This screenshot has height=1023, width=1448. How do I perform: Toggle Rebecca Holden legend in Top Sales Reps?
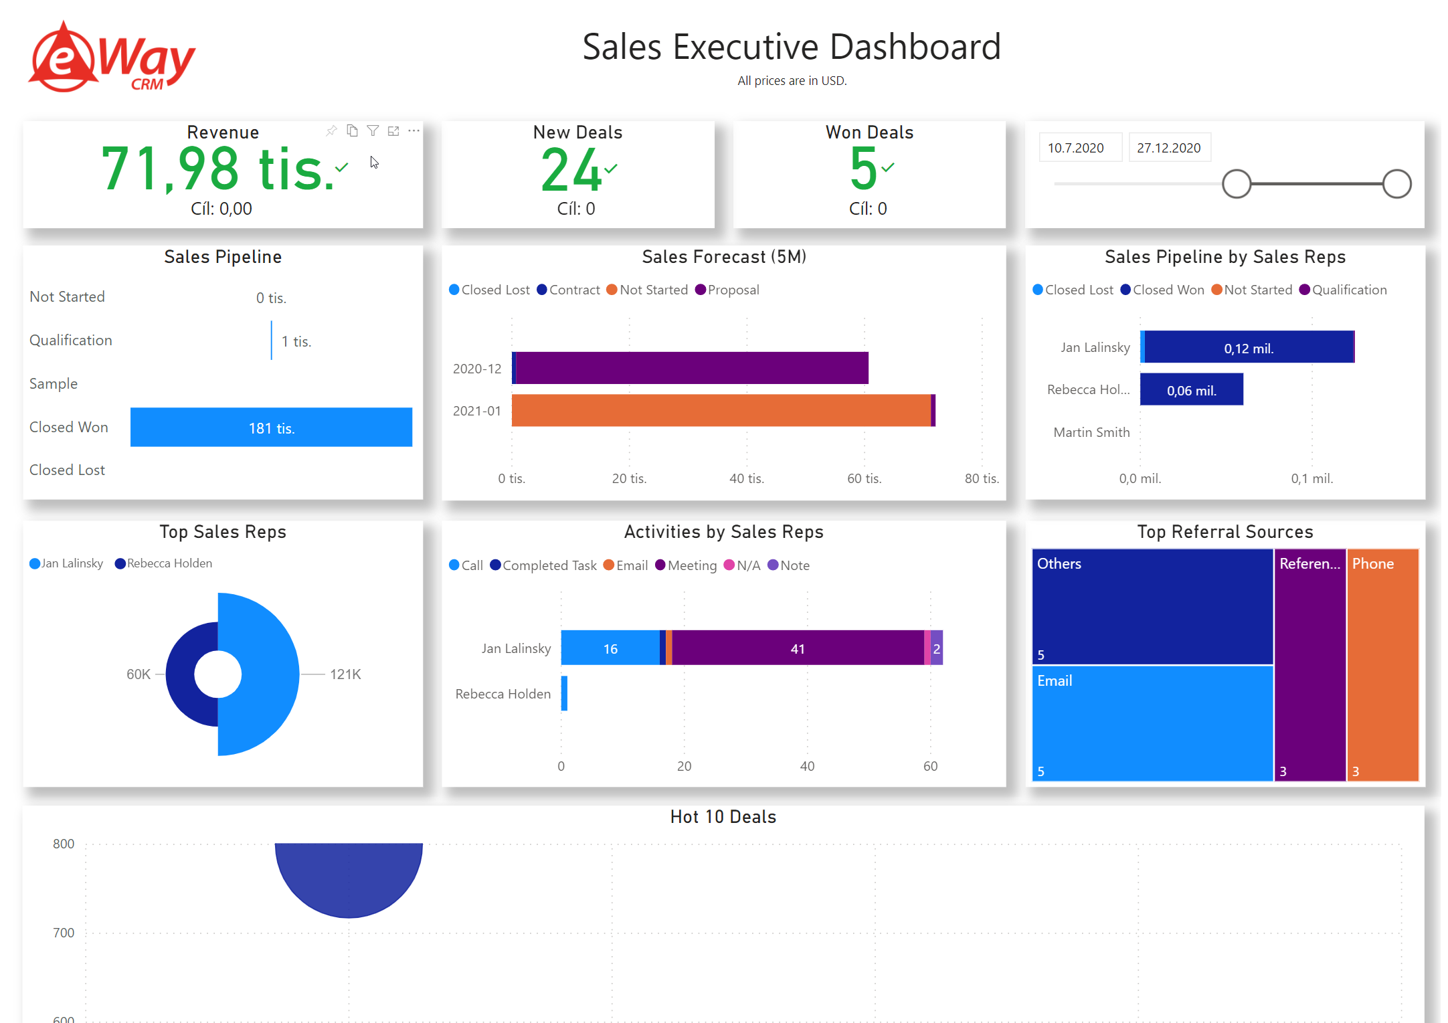click(x=163, y=563)
